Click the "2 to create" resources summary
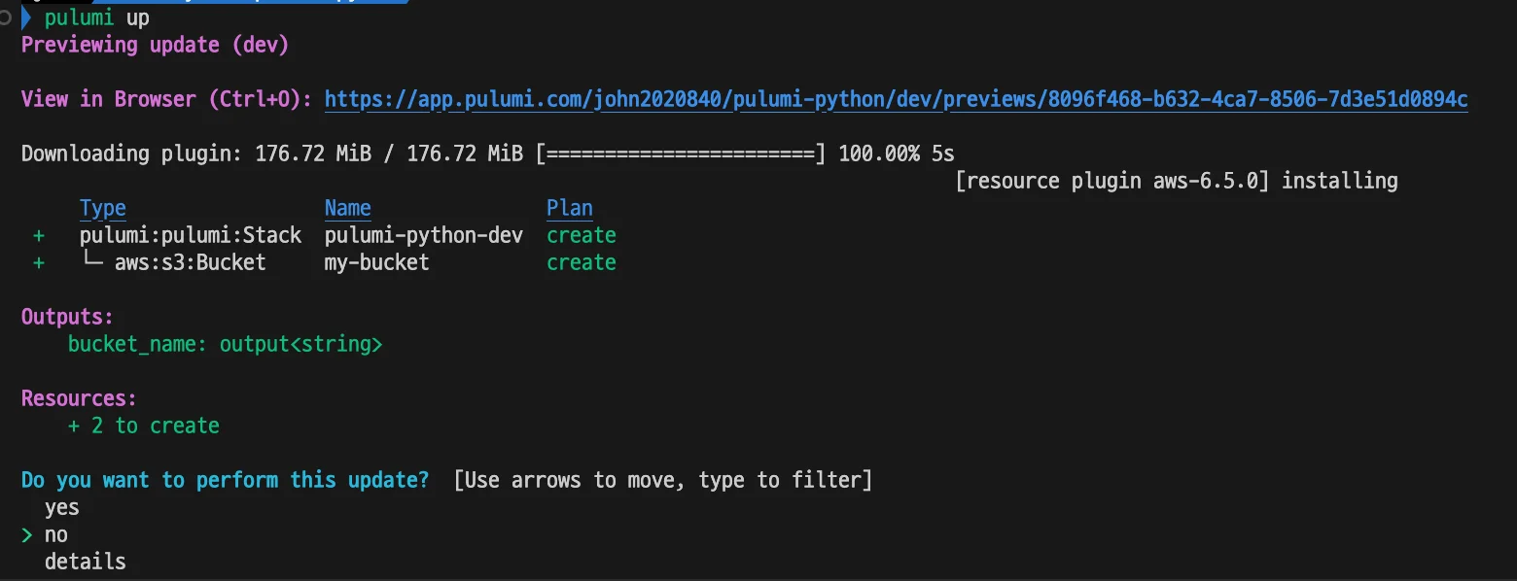 (144, 426)
